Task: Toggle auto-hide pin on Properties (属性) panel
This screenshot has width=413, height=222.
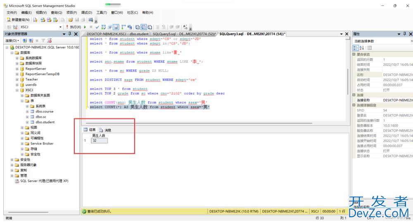Action: click(405, 34)
